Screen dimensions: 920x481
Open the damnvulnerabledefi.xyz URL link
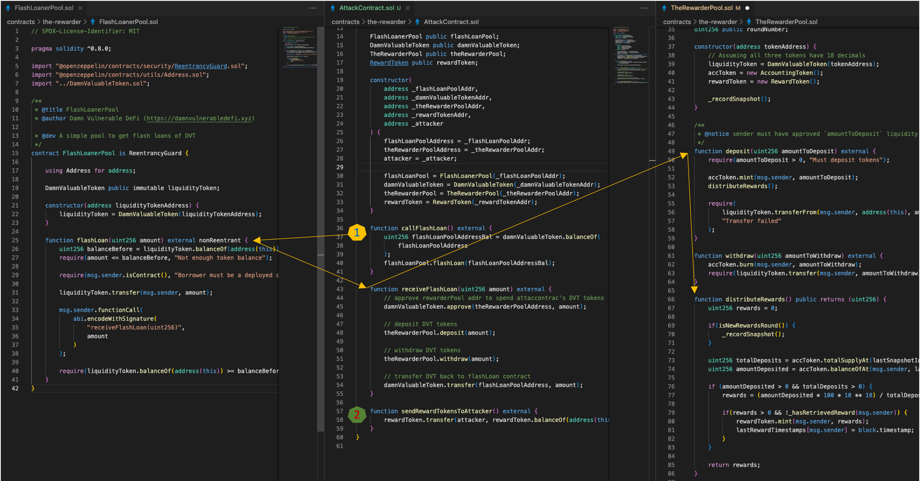click(199, 118)
